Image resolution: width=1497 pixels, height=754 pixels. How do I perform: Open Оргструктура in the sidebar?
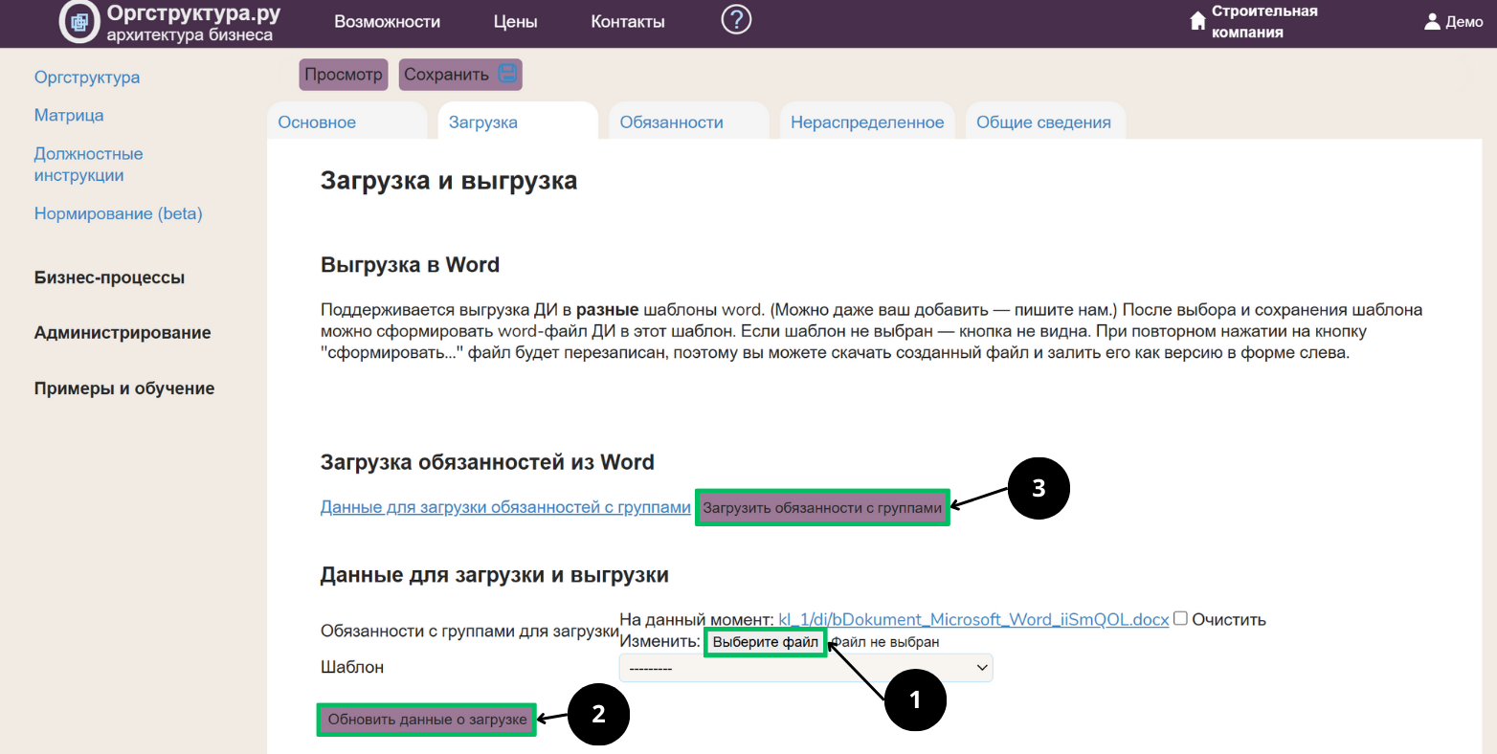point(87,78)
